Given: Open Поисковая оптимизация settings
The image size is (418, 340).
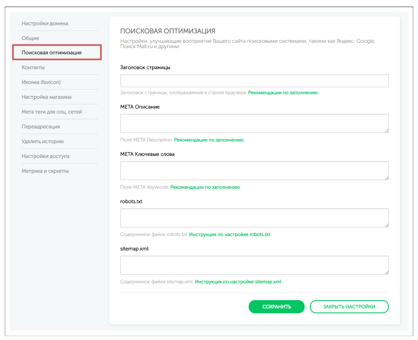Looking at the screenshot, I should click(52, 53).
